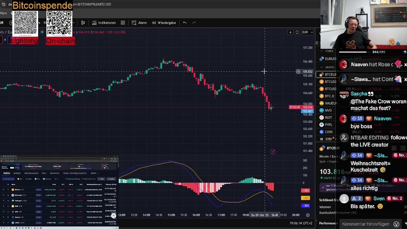The height and width of the screenshot is (229, 407).
Task: Switch to the Meistbesucht tab
Action: point(31,173)
